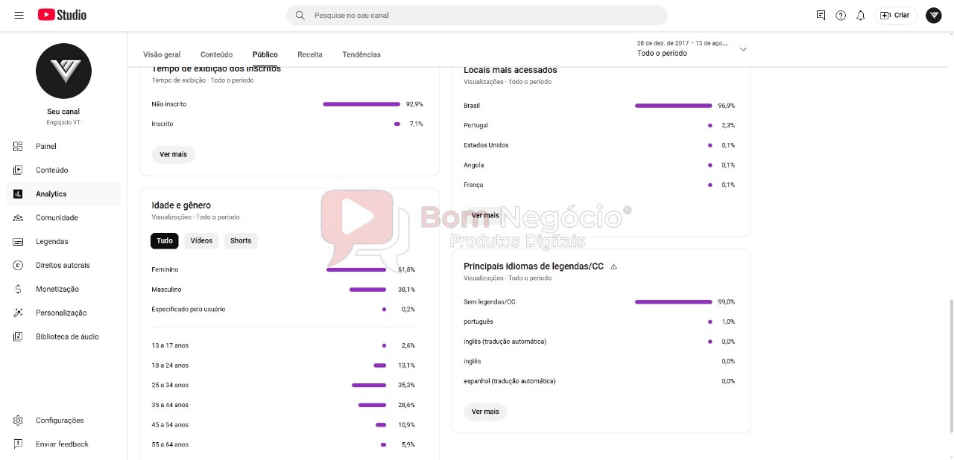This screenshot has height=460, width=954.
Task: Go to Direitos autorais in sidebar
Action: pyautogui.click(x=63, y=265)
